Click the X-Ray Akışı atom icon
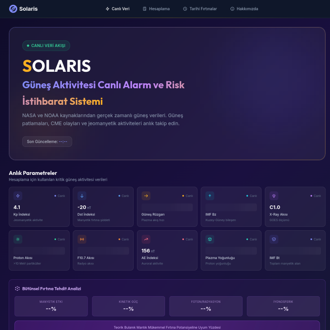 pyautogui.click(x=273, y=196)
